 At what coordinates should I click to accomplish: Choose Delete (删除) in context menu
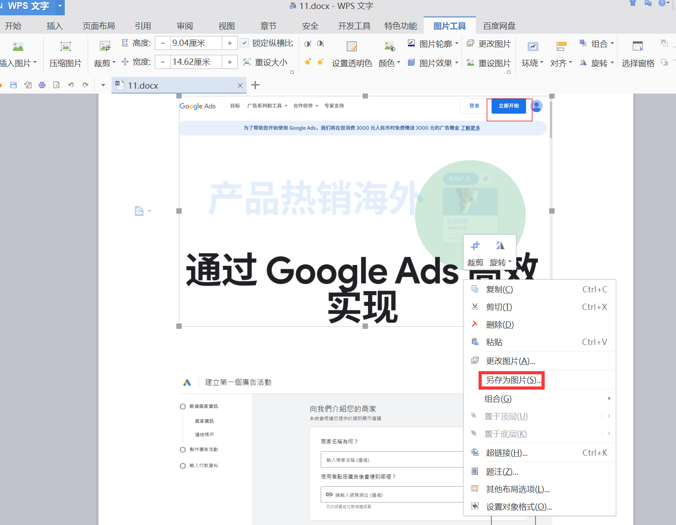pyautogui.click(x=540, y=324)
